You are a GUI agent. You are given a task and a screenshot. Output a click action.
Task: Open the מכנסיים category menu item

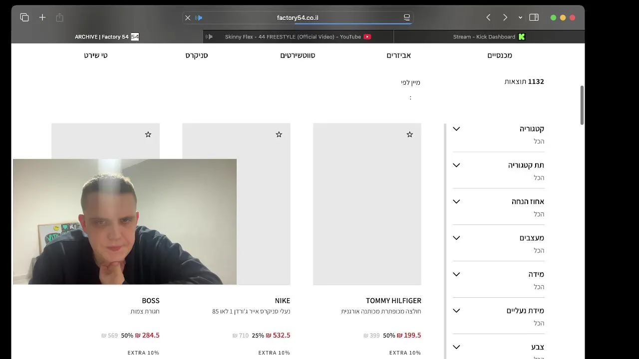(500, 55)
